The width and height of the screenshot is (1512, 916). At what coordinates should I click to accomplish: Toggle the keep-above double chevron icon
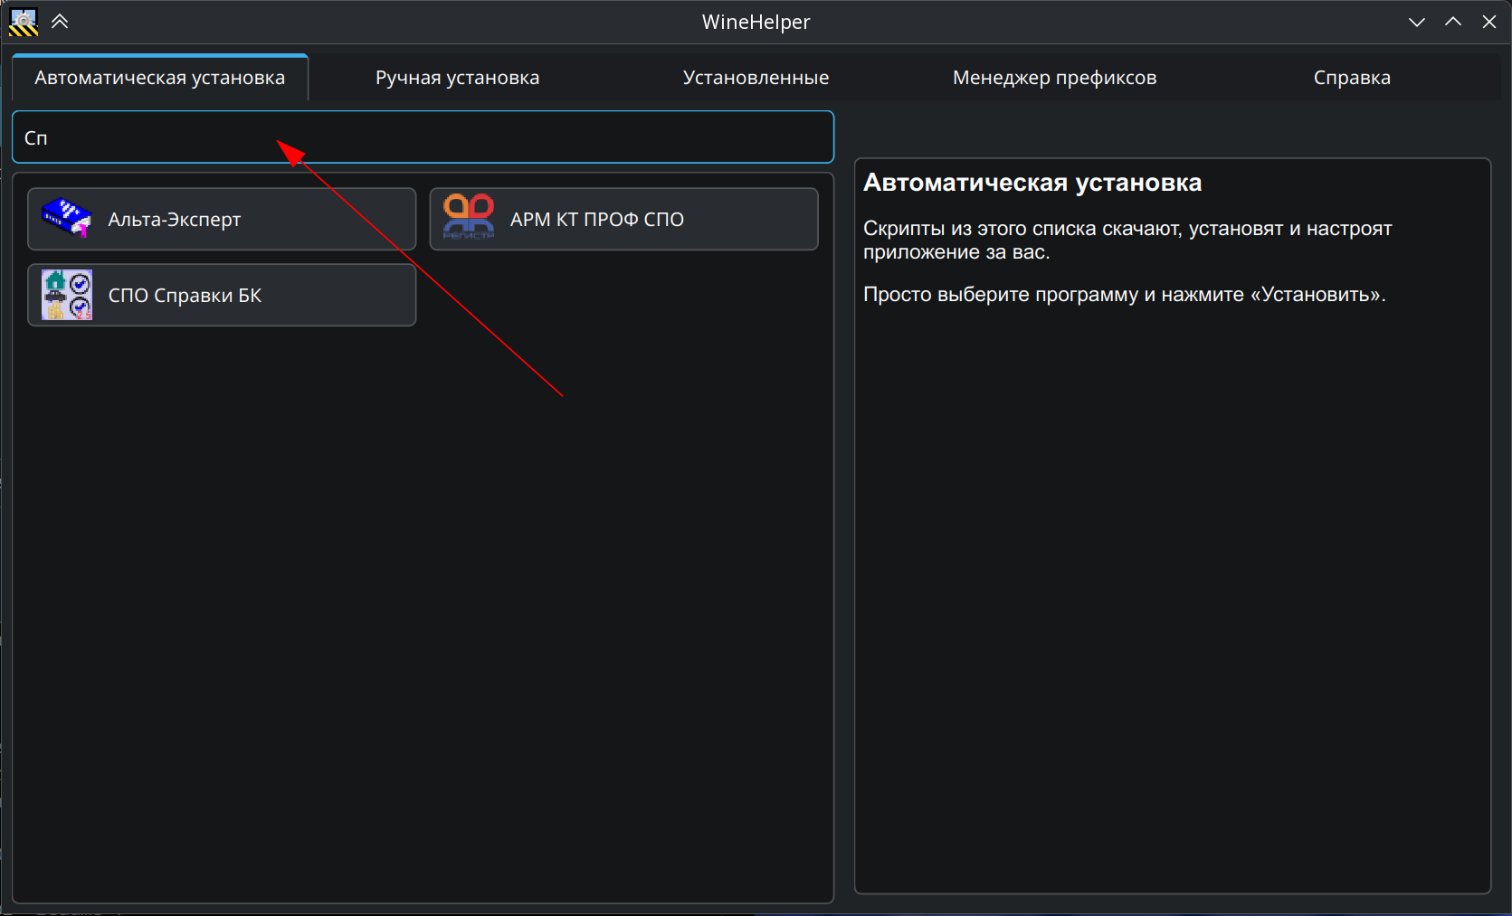pos(60,22)
